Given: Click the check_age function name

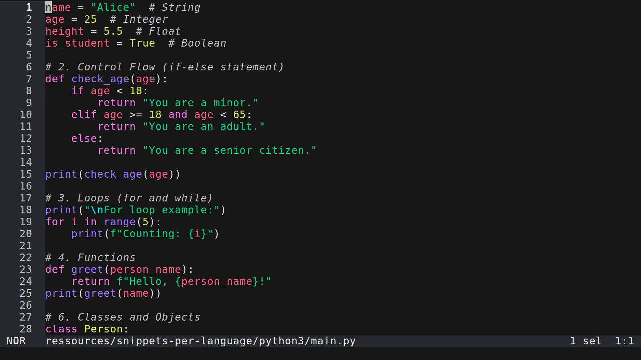Looking at the screenshot, I should click(100, 79).
